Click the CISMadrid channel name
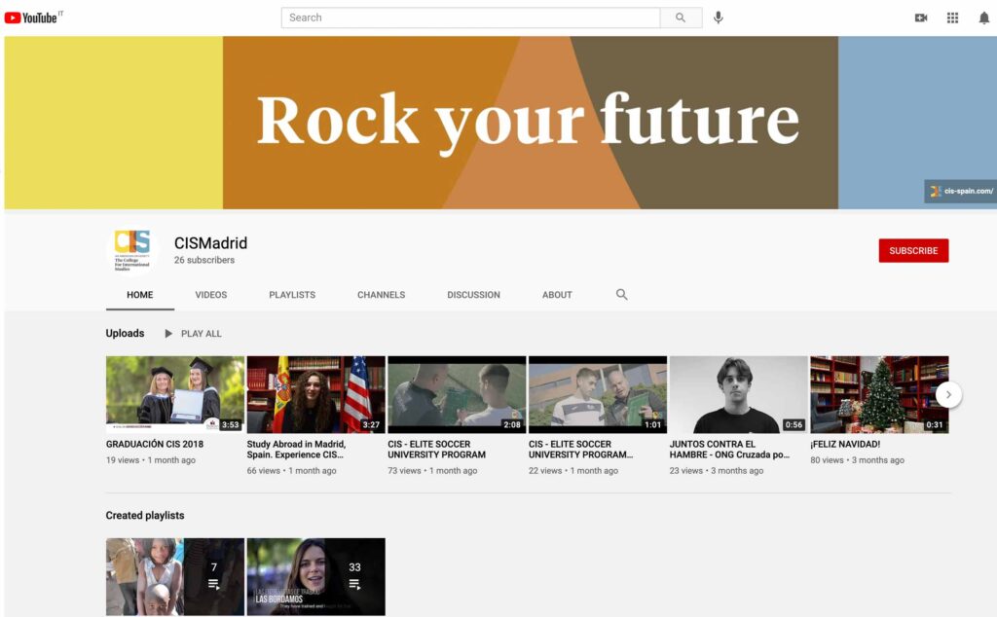The height and width of the screenshot is (617, 997). tap(210, 243)
